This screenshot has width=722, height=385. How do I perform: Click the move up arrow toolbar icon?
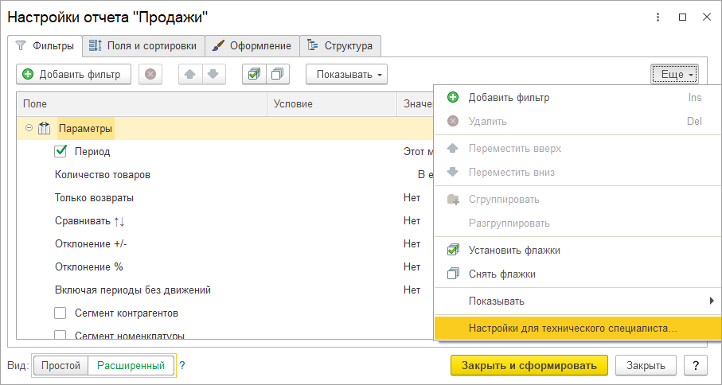coord(189,75)
